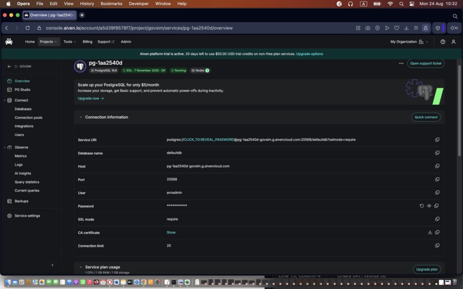Collapse the sidebar with the chevron
463x289 pixels.
[52, 265]
